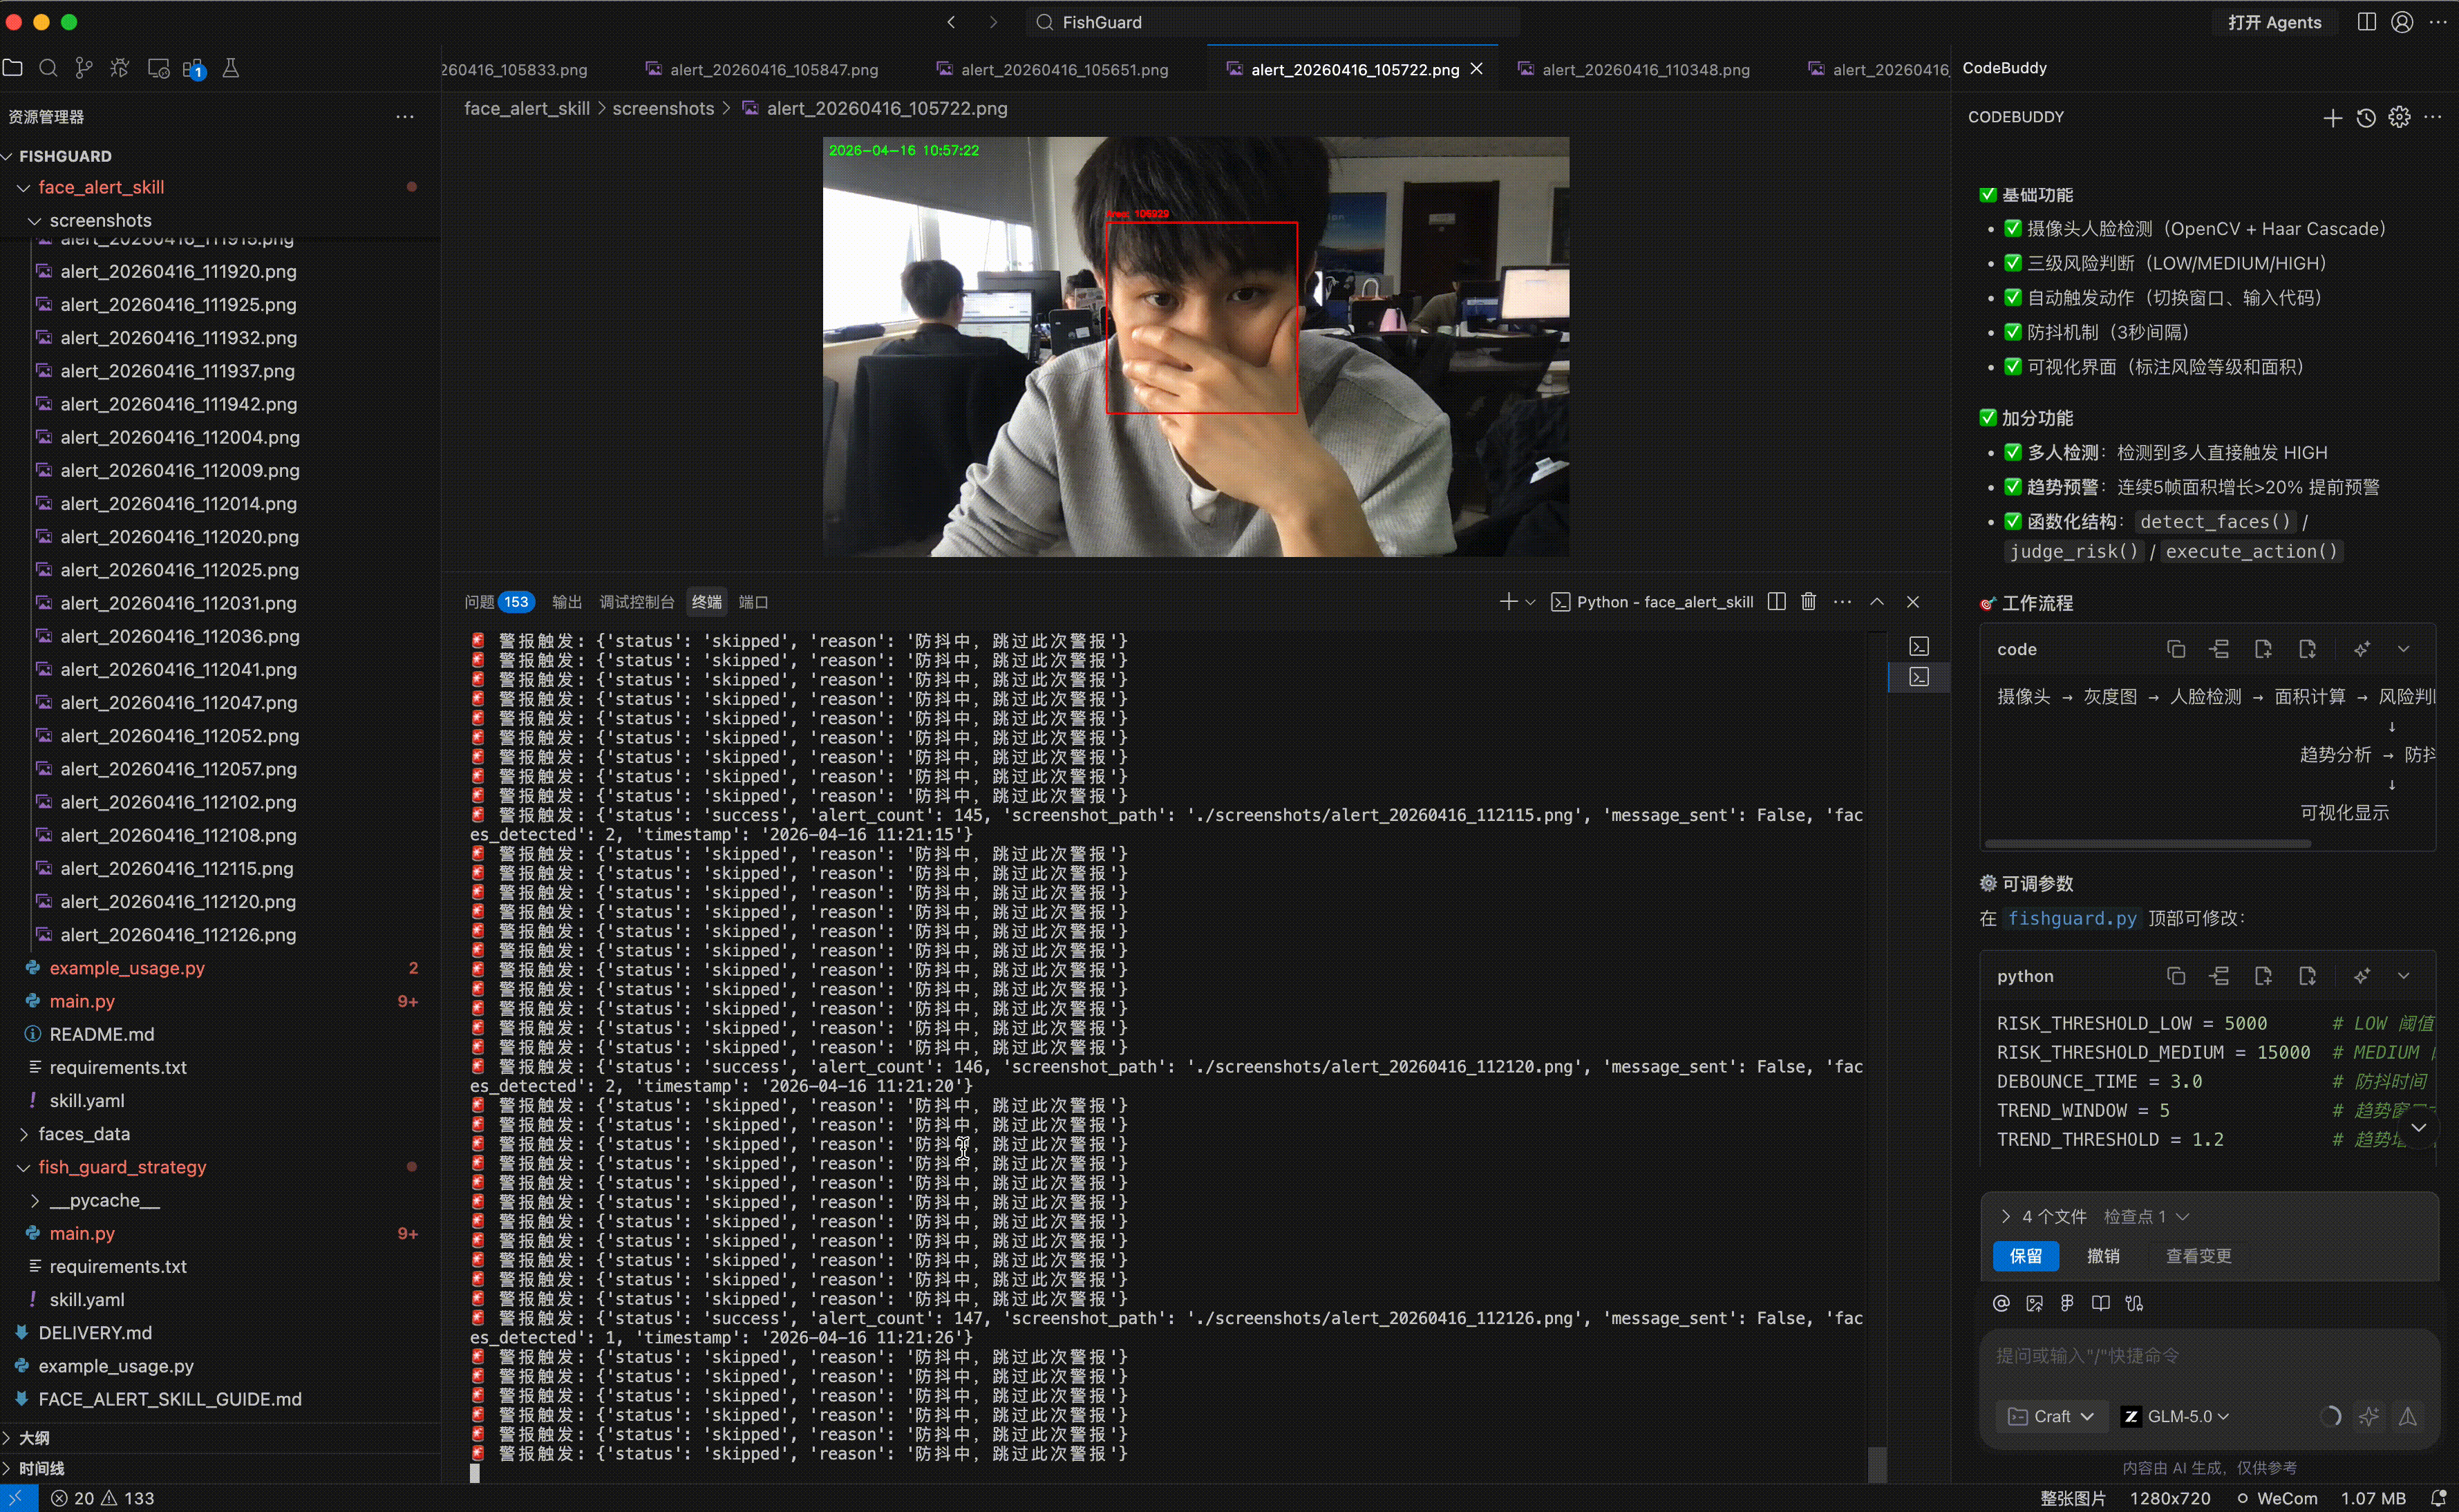Image resolution: width=2459 pixels, height=1512 pixels.
Task: Split the terminal panel
Action: coord(1776,602)
